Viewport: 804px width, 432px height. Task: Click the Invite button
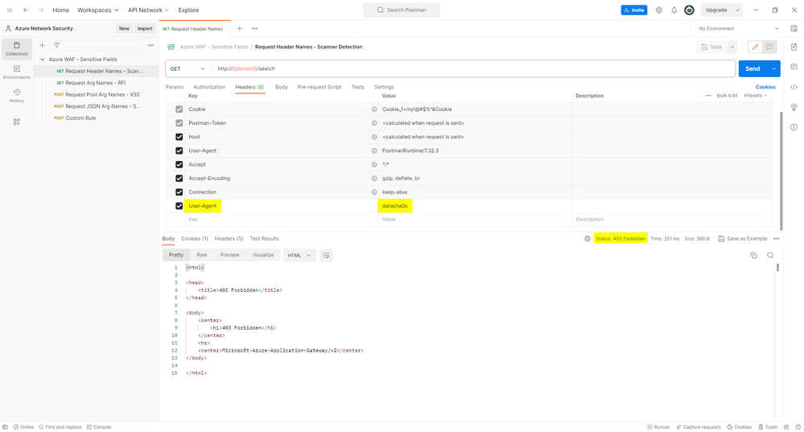coord(633,10)
